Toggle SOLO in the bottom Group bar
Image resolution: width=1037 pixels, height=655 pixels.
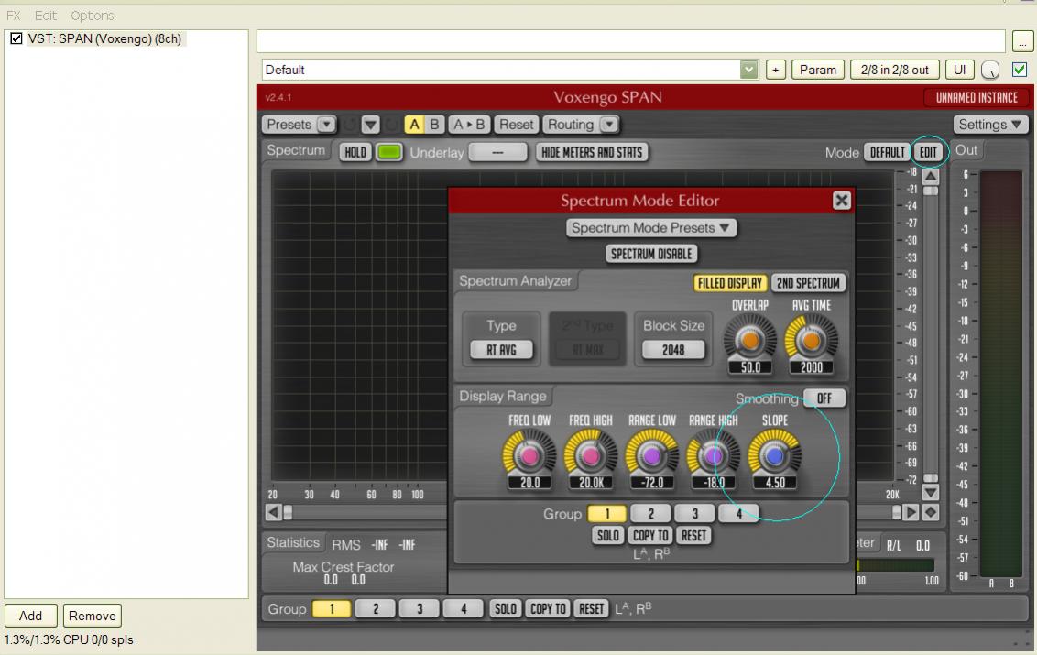click(506, 608)
